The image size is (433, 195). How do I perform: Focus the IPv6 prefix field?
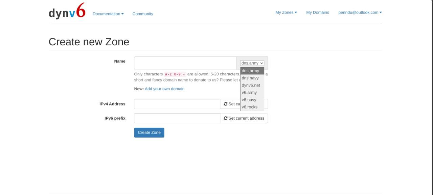click(177, 118)
